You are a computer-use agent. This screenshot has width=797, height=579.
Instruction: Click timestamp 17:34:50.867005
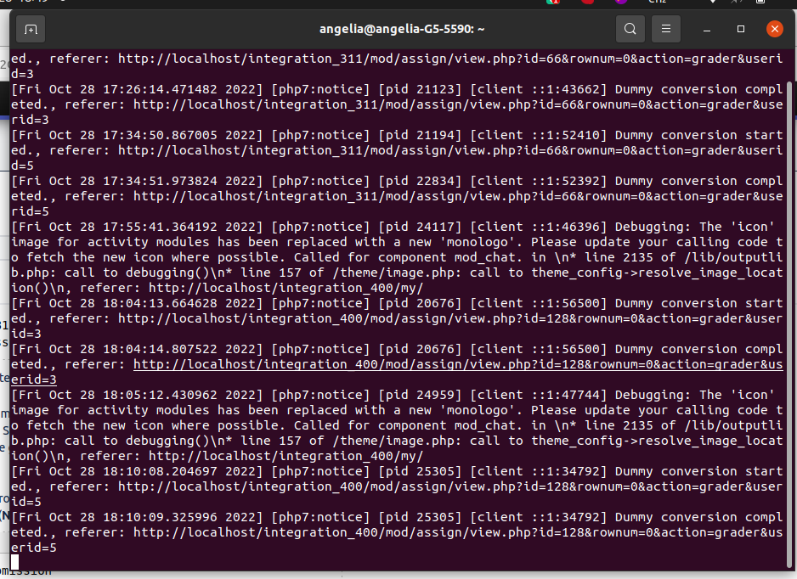point(160,135)
